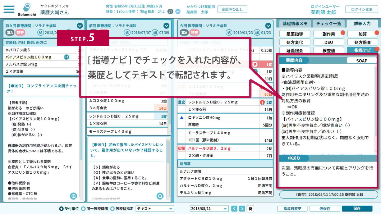Click the red alert icon on レンドルミンD錠
This screenshot has height=214, width=381.
262,102
